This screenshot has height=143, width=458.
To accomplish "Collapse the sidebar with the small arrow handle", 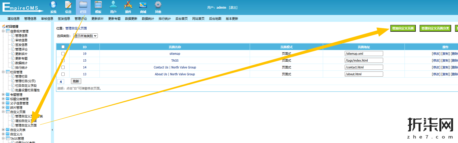I will pyautogui.click(x=52, y=130).
